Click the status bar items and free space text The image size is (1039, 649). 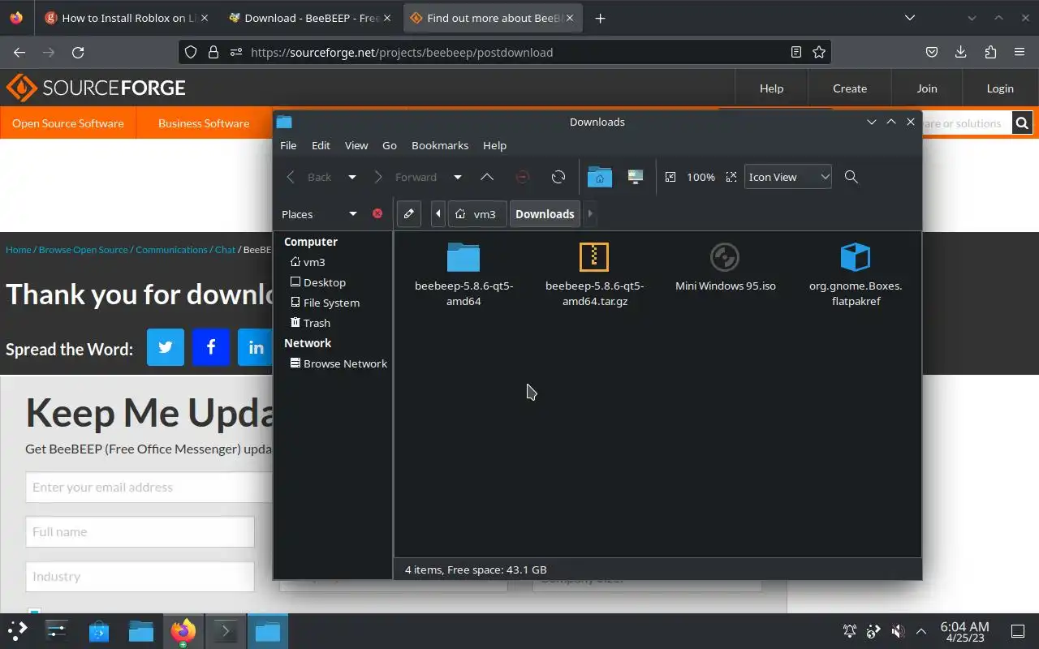point(476,569)
